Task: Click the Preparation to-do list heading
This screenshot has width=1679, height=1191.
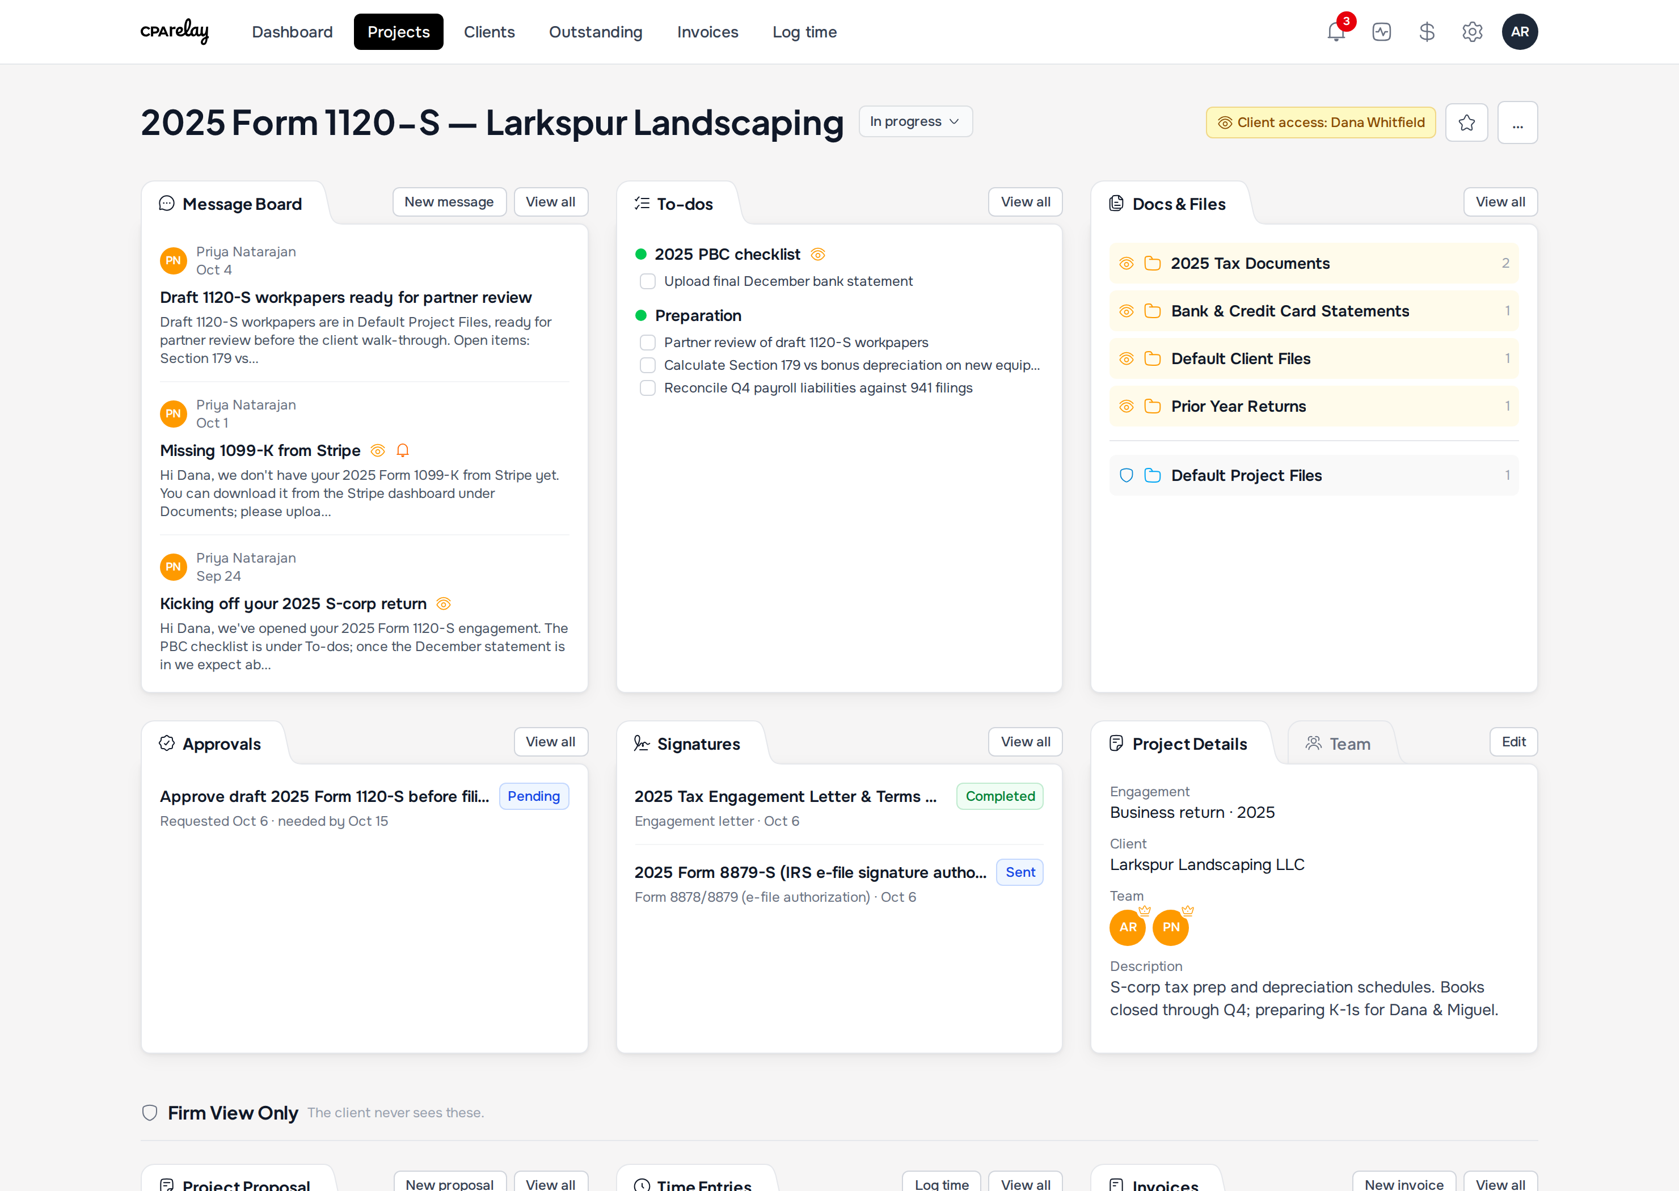Action: (x=698, y=315)
